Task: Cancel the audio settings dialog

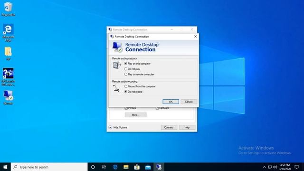Action: [x=189, y=102]
